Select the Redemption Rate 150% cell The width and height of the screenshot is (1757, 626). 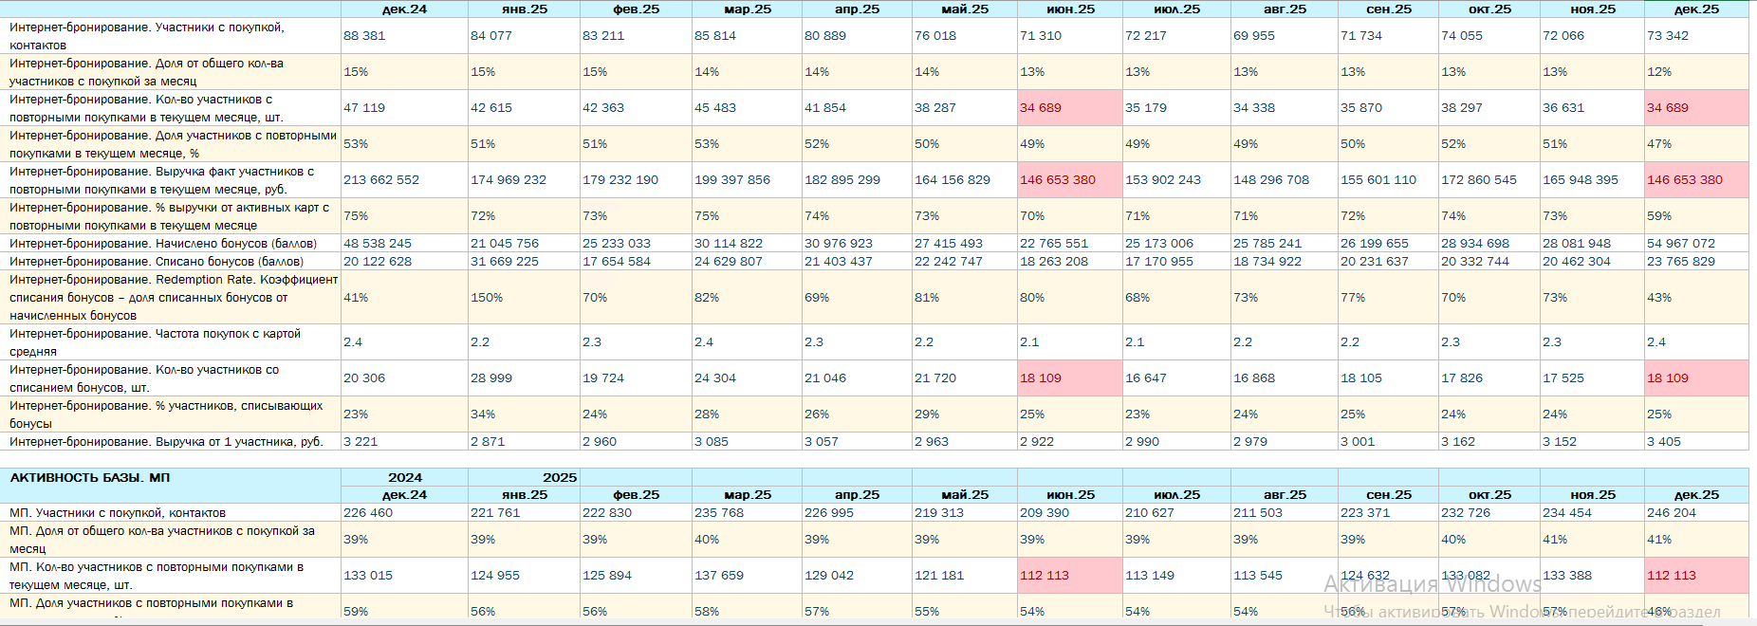tap(524, 298)
